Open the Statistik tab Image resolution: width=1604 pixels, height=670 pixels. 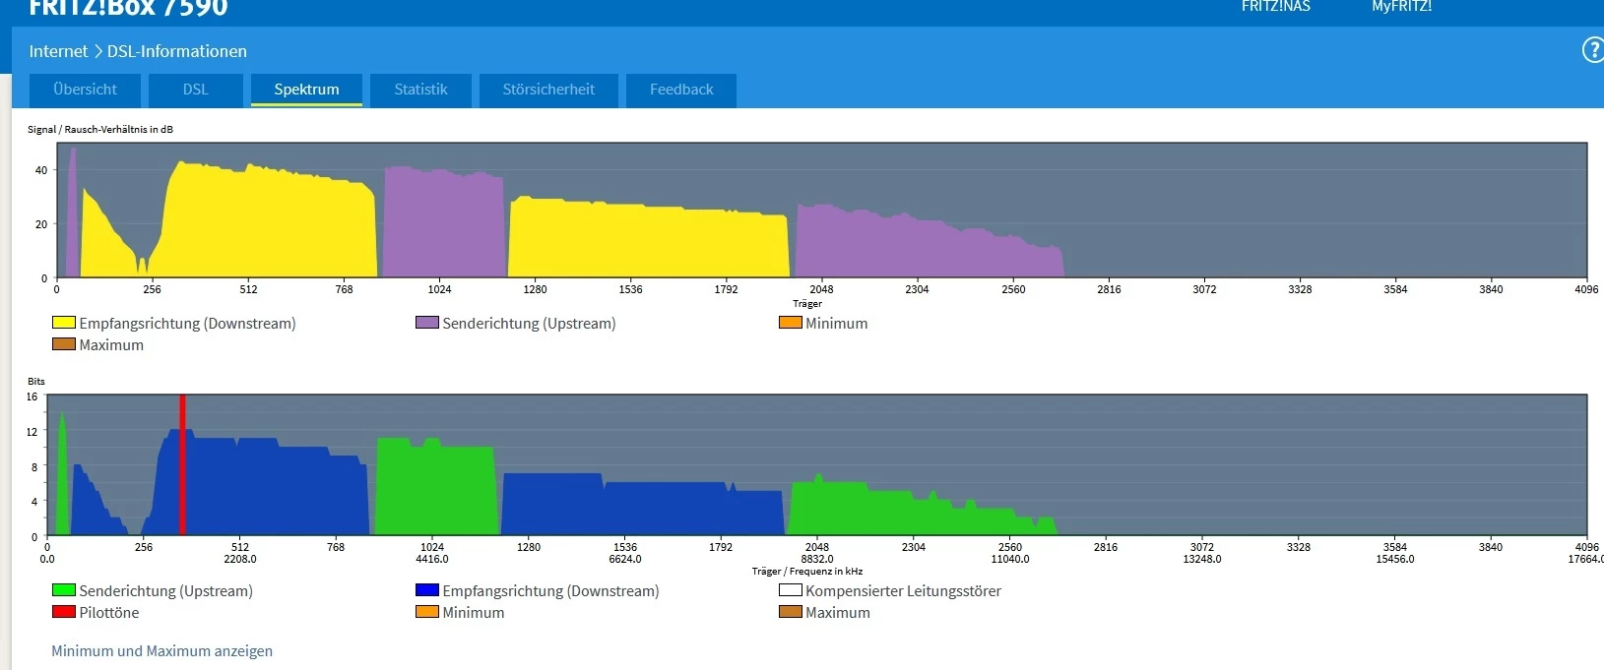(420, 90)
